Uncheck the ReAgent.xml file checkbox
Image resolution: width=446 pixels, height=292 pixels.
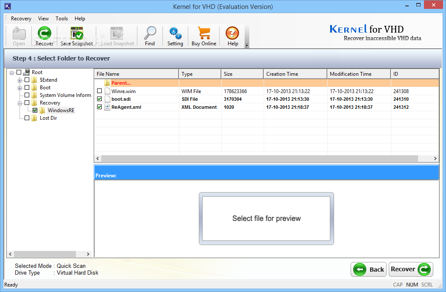pyautogui.click(x=100, y=107)
